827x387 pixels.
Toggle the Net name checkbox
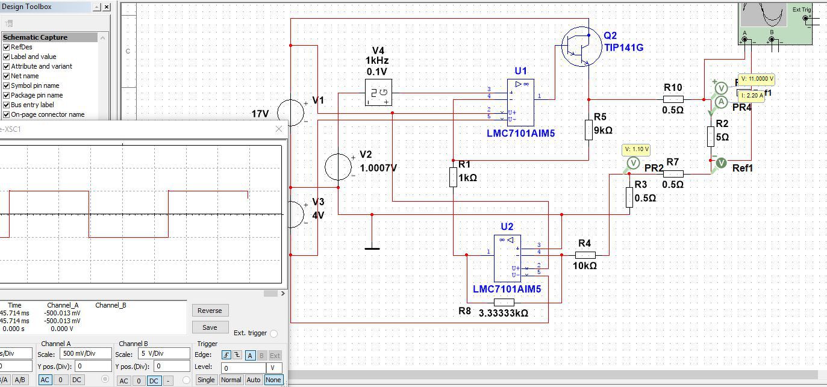click(x=7, y=76)
